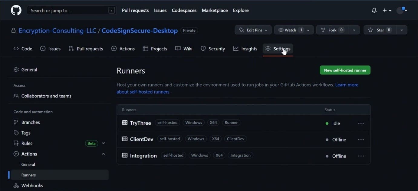Star the repository
418x191 pixels.
380,30
